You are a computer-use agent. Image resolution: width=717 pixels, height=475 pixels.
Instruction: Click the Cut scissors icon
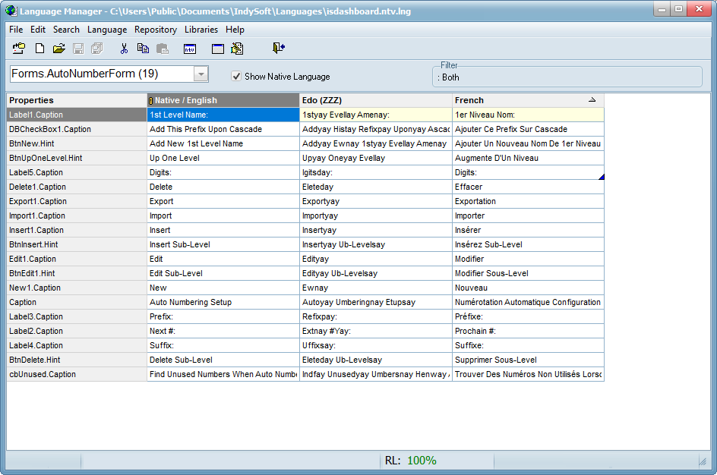(124, 49)
